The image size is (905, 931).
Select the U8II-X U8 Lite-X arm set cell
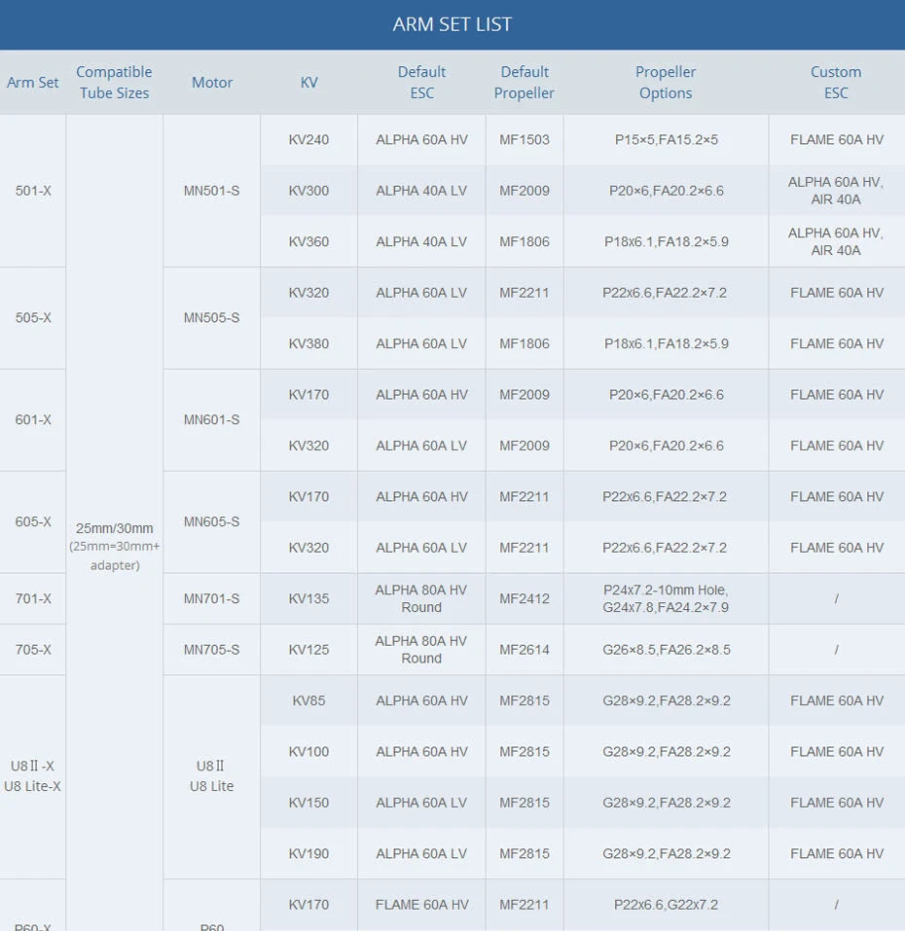(x=33, y=776)
